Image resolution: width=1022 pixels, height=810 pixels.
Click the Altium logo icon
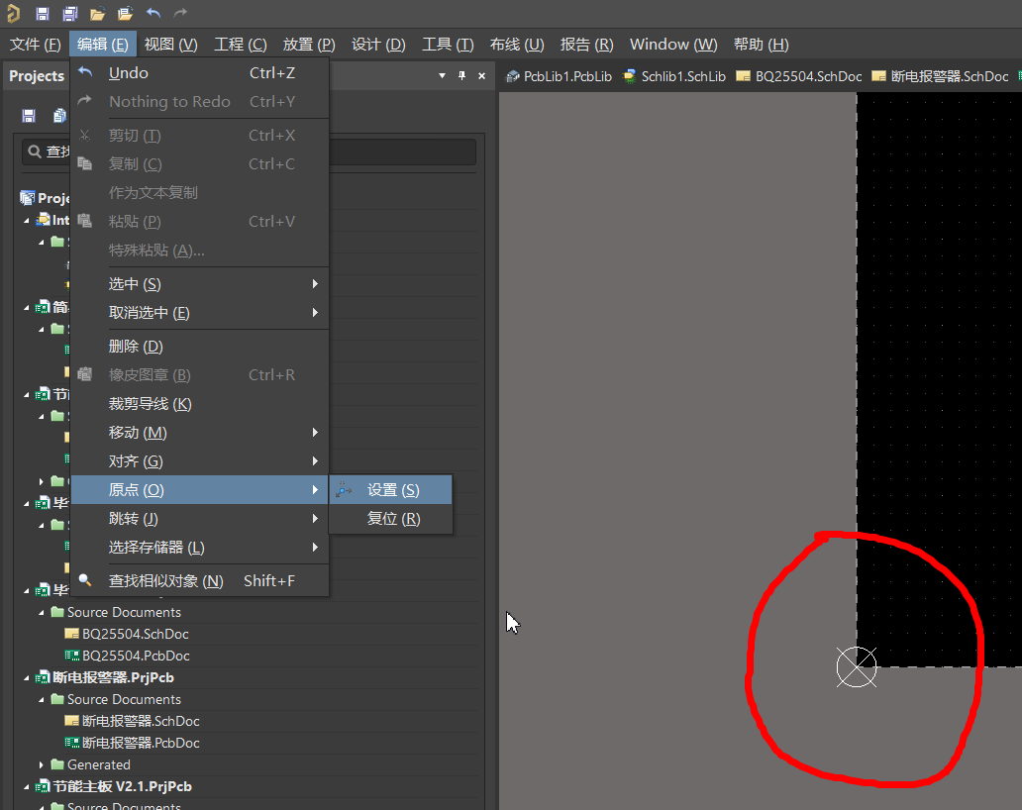[x=13, y=13]
